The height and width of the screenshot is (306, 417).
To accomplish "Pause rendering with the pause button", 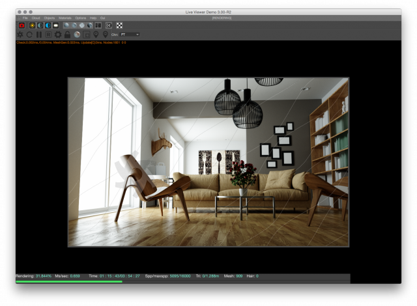I will click(39, 35).
